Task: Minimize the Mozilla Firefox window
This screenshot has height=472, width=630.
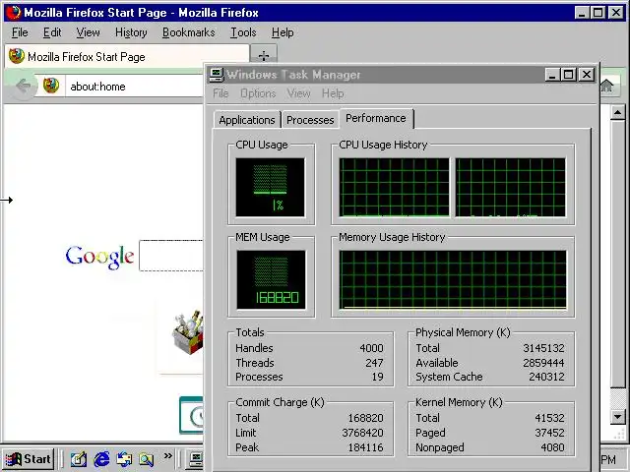Action: tap(582, 13)
